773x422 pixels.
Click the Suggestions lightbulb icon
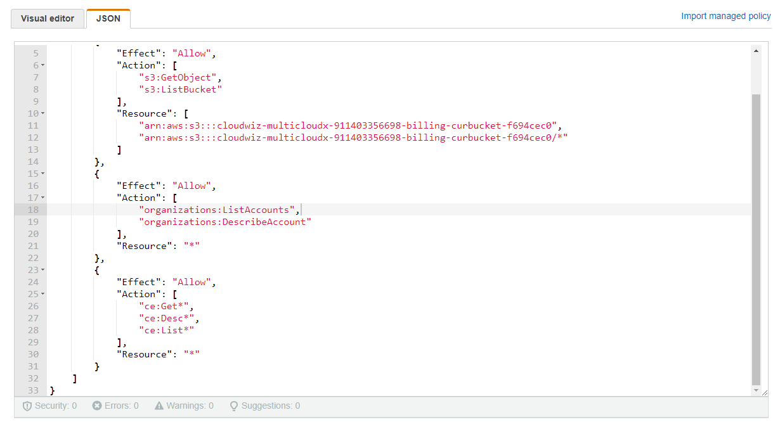point(233,406)
